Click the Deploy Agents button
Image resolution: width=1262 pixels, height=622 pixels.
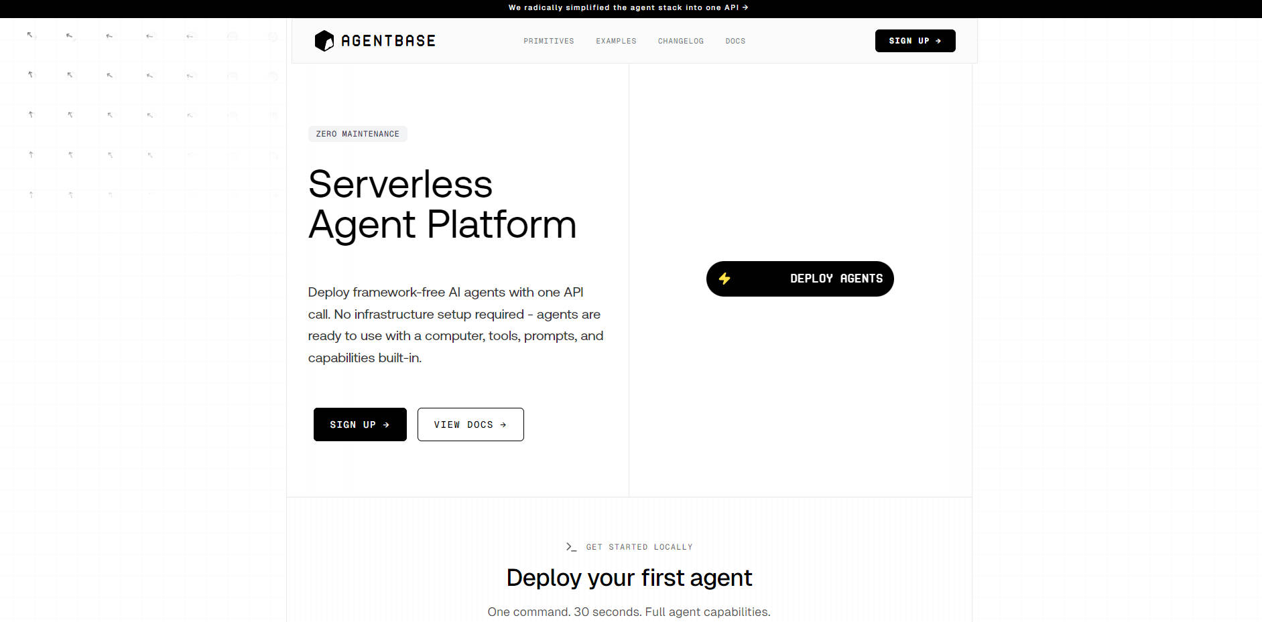[800, 279]
